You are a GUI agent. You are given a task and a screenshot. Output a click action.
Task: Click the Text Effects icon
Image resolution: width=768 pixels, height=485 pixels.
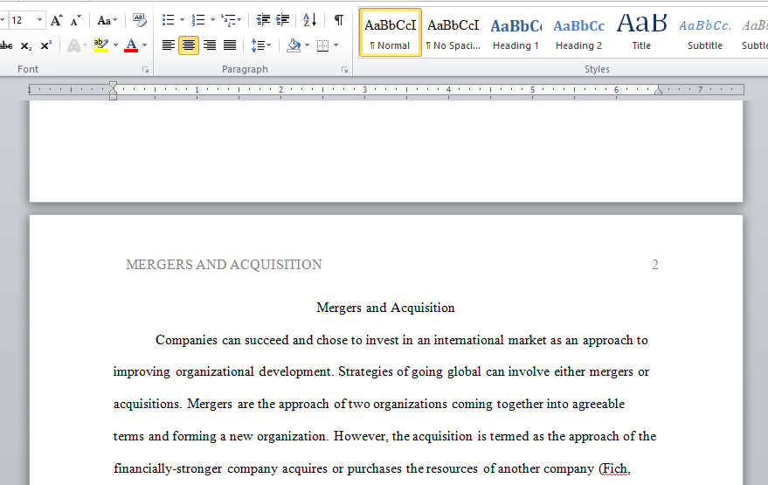[x=73, y=45]
